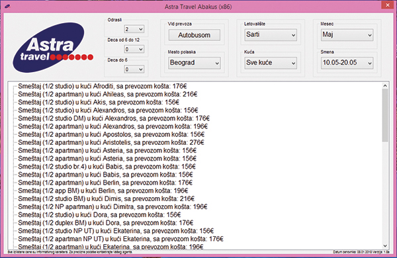This screenshot has width=397, height=258.
Task: Select the Dimis 1/2 studio BM 216€ row
Action: 107,198
